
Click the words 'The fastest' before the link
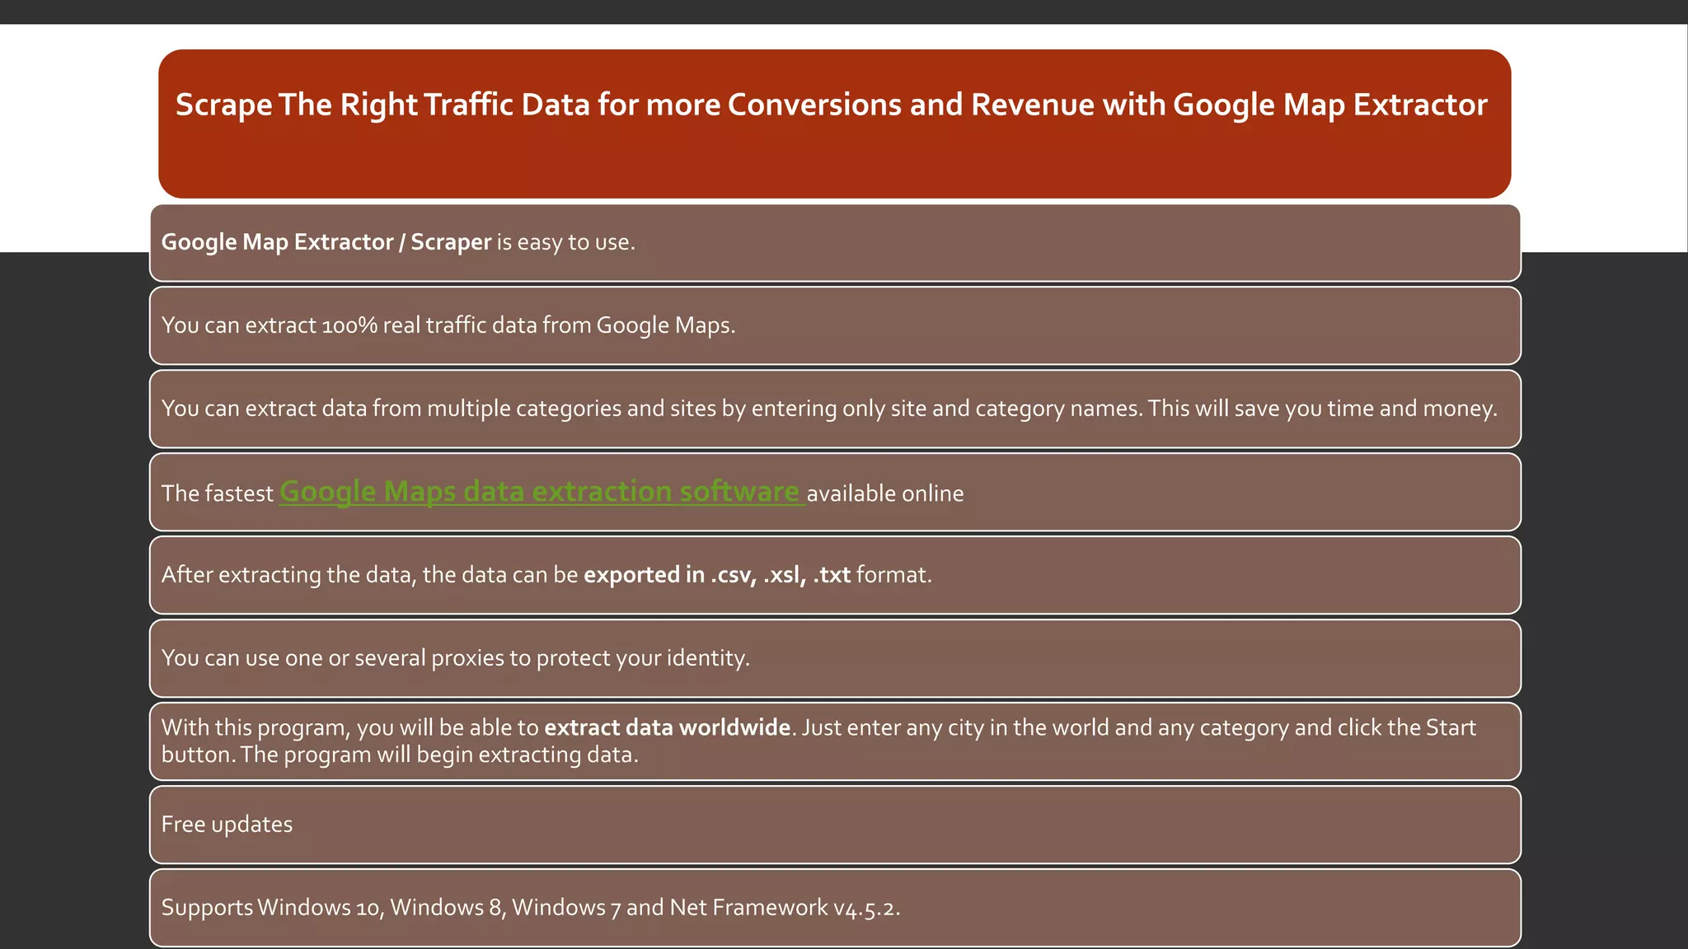(218, 493)
